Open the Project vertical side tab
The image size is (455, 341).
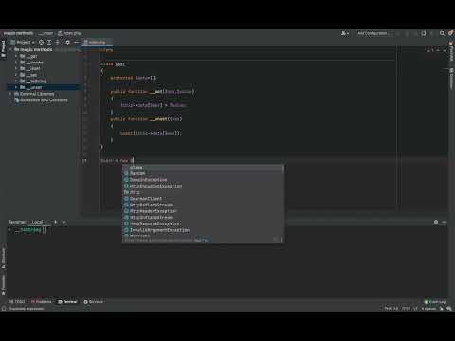(3, 49)
